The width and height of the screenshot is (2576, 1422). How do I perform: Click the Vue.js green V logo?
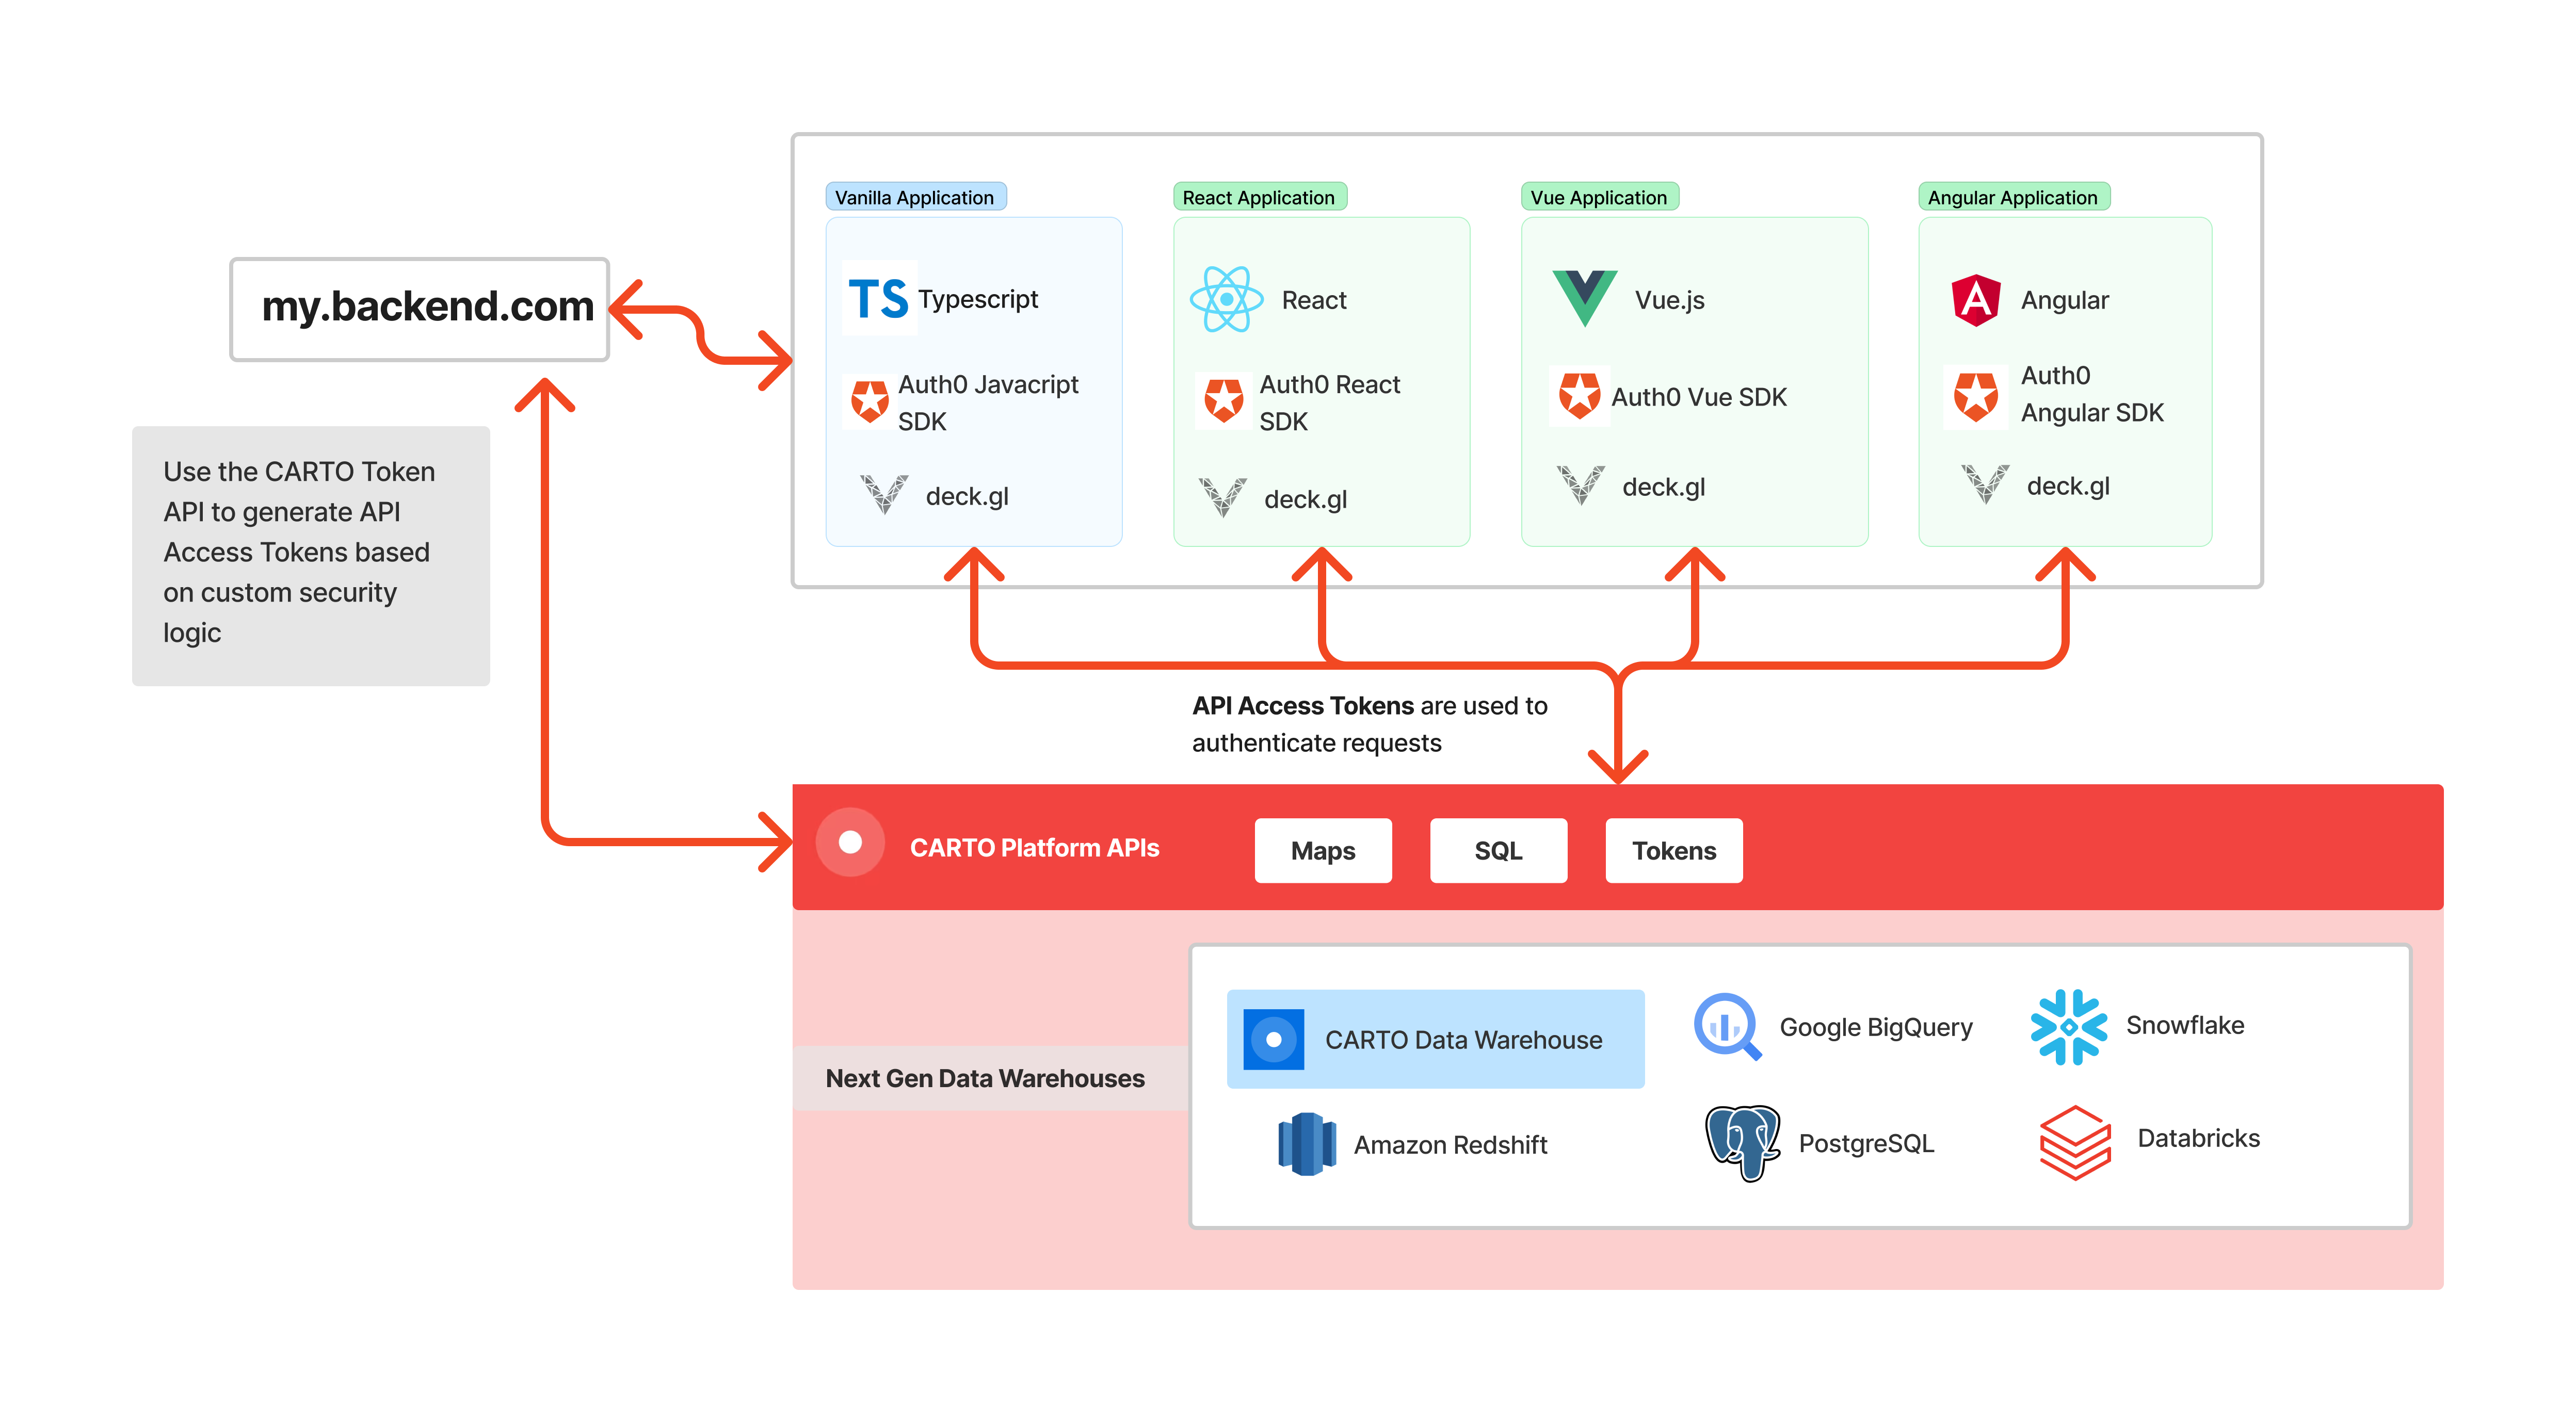click(x=1584, y=297)
